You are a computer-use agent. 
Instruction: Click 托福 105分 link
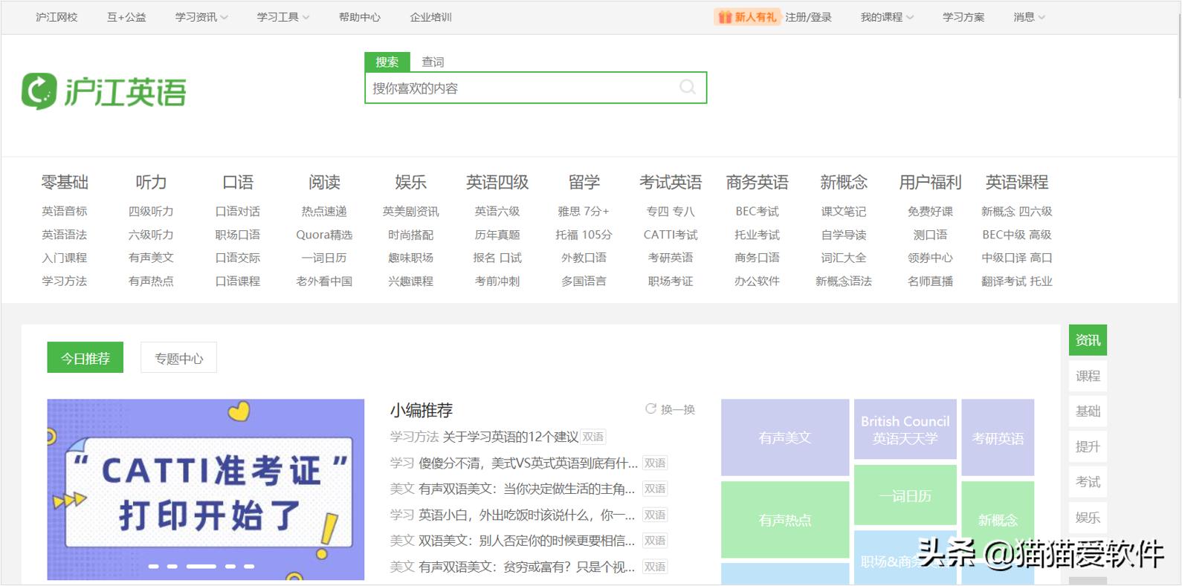pyautogui.click(x=584, y=235)
